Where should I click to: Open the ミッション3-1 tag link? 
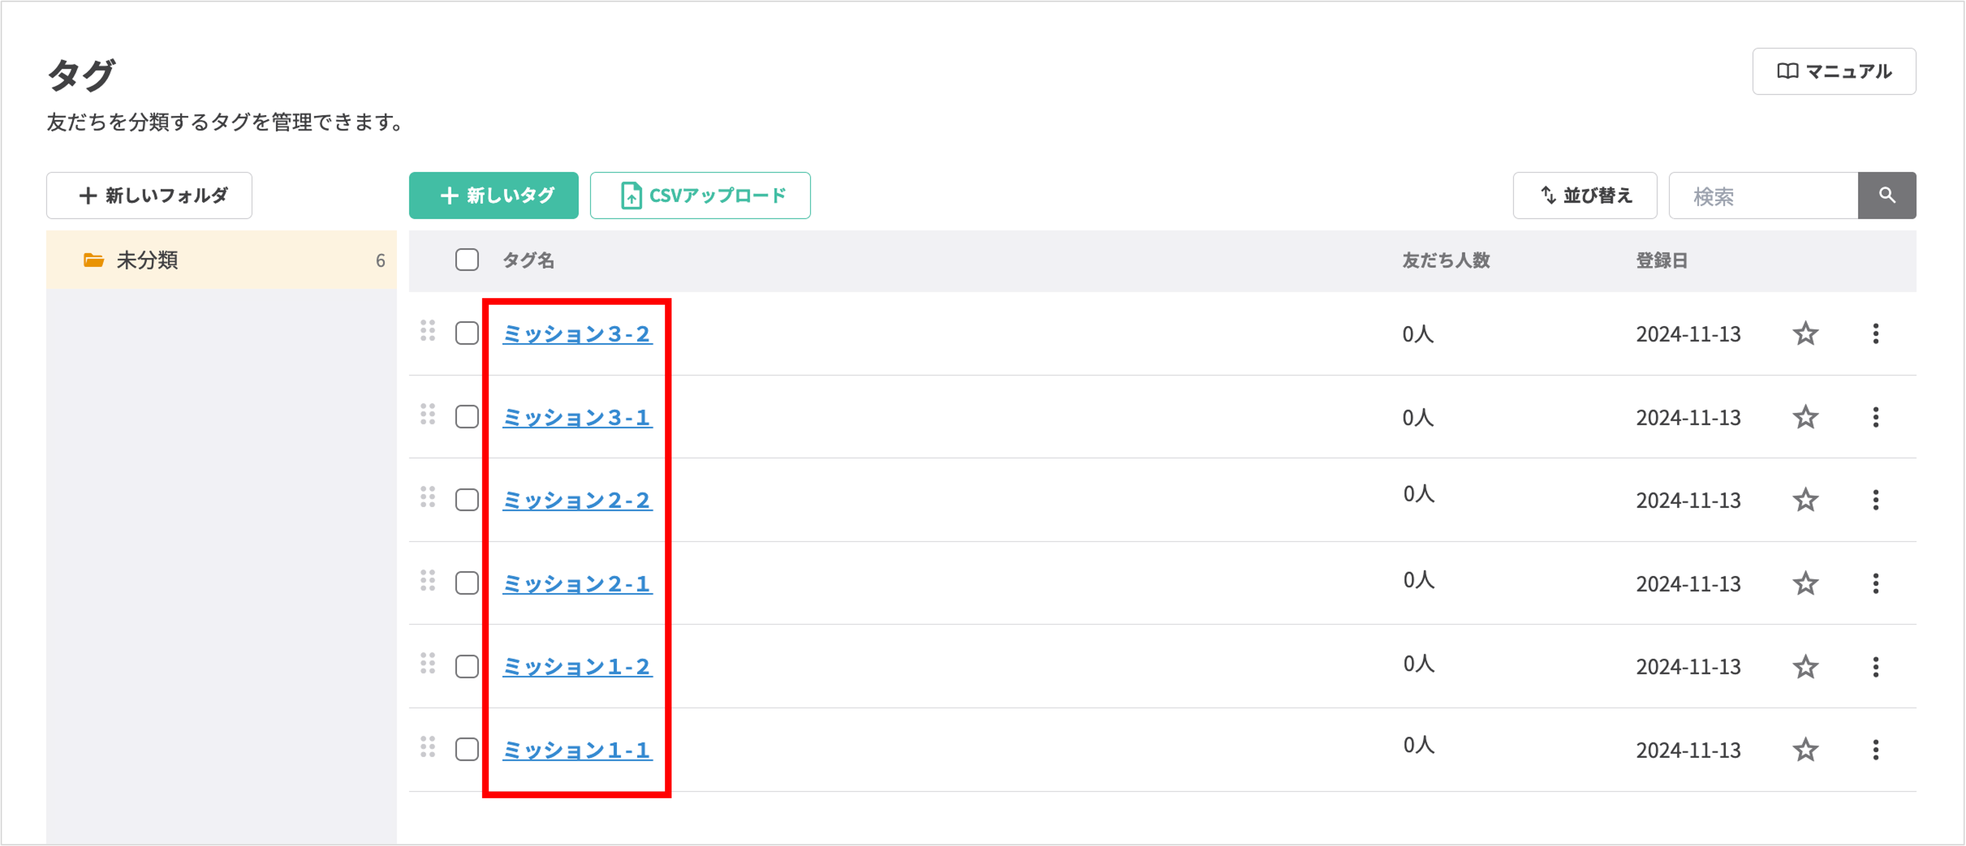tap(576, 417)
